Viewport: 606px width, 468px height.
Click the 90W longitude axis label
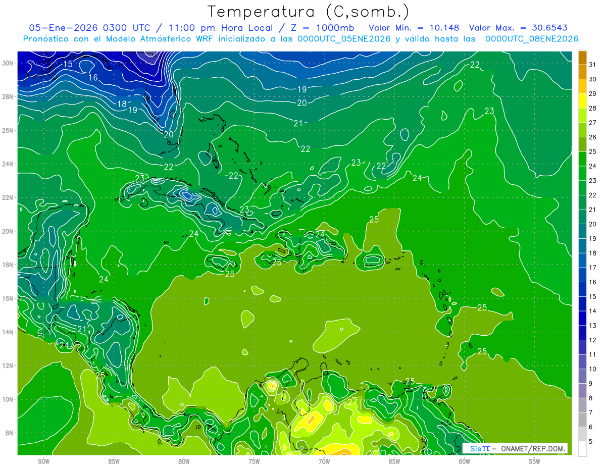44,461
